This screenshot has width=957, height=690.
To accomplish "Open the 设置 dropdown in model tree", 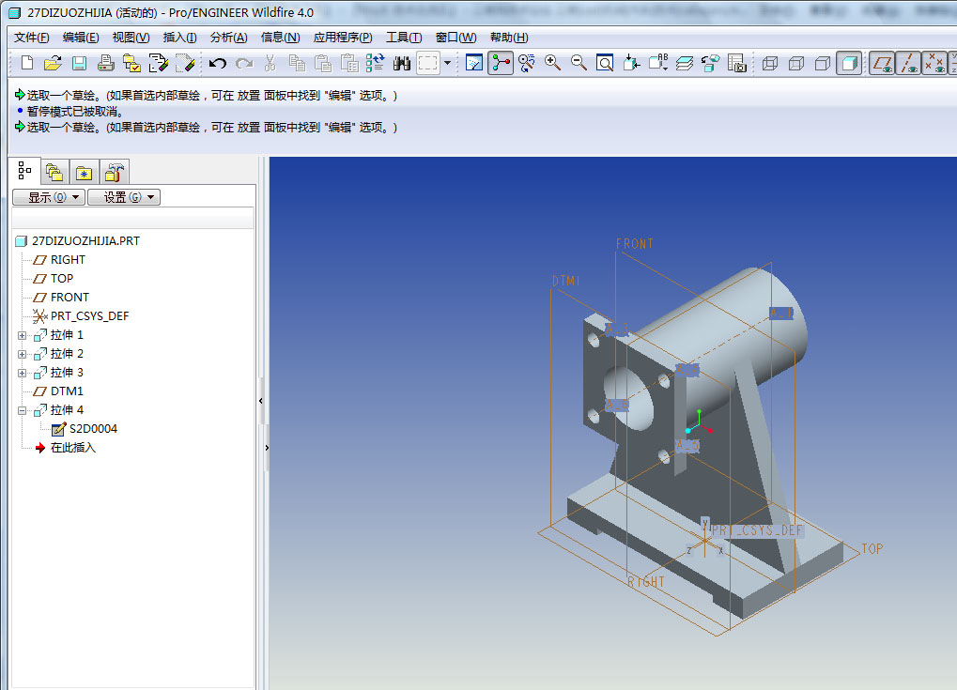I will tap(124, 197).
